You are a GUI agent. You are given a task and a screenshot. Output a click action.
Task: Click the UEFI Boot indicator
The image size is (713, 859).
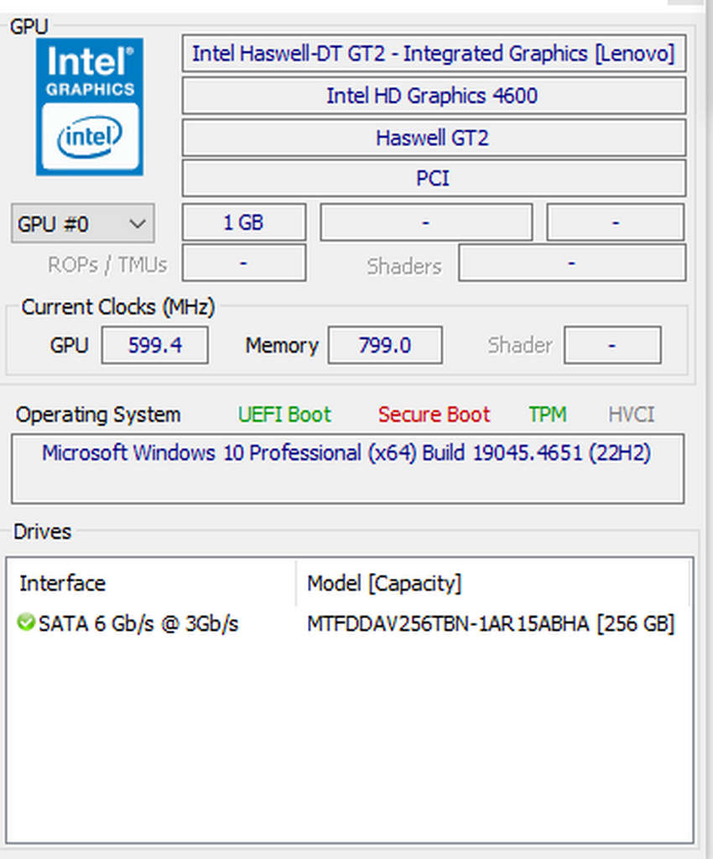pyautogui.click(x=284, y=414)
